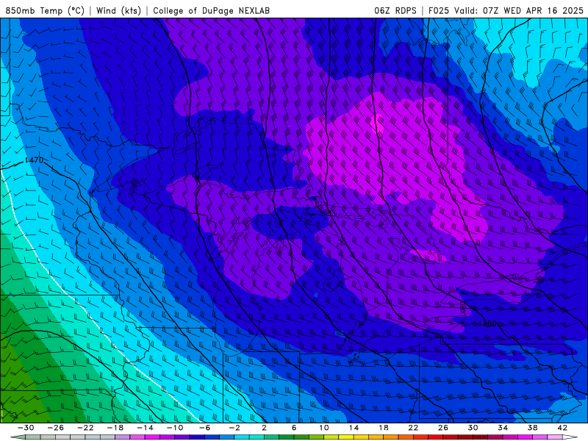Click the 'F025' forecast hour label
This screenshot has width=588, height=441.
439,10
